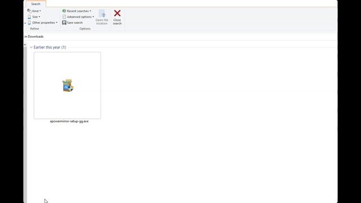
Task: Click the Save search button
Action: pos(73,23)
